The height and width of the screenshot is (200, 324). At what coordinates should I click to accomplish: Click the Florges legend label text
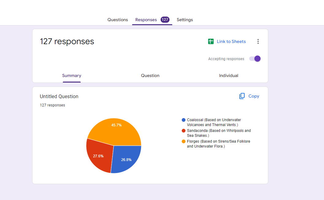[x=219, y=144]
